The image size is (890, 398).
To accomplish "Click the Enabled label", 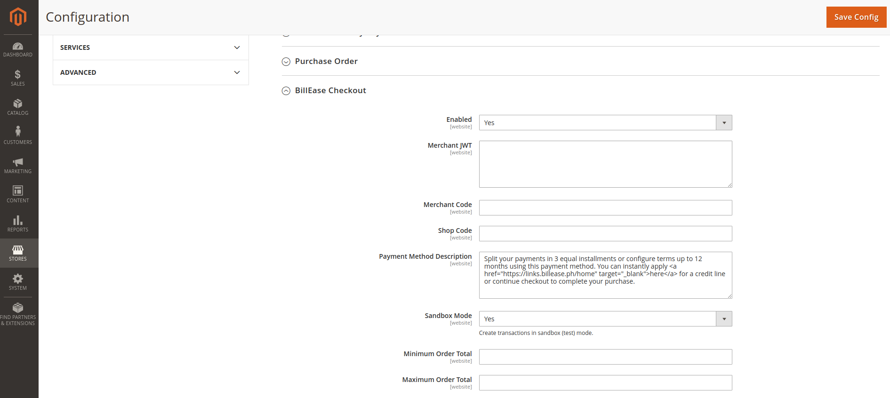I will pyautogui.click(x=459, y=119).
